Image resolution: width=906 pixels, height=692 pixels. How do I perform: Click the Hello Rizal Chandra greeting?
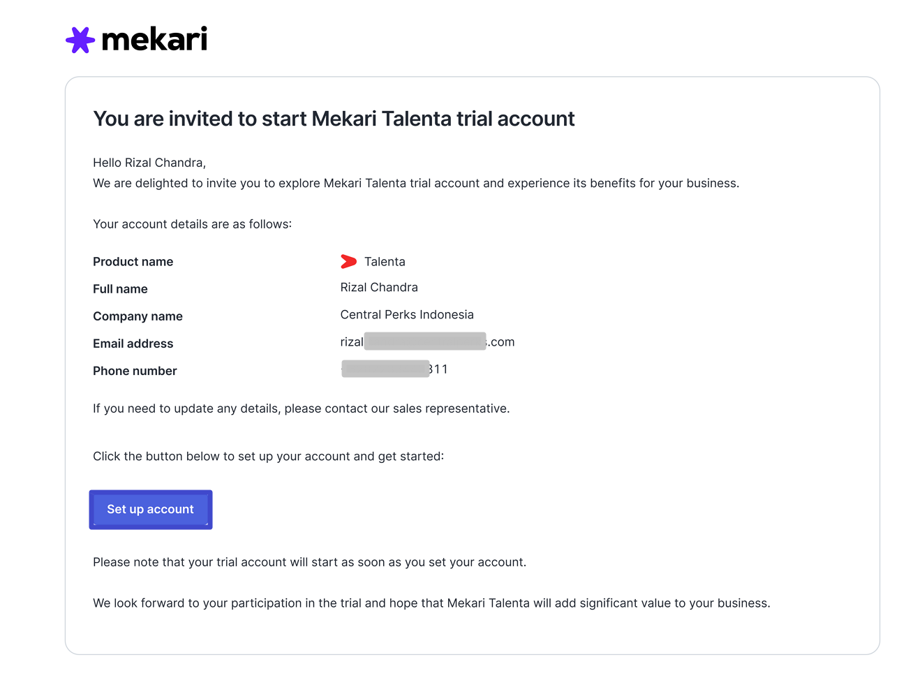coord(149,163)
